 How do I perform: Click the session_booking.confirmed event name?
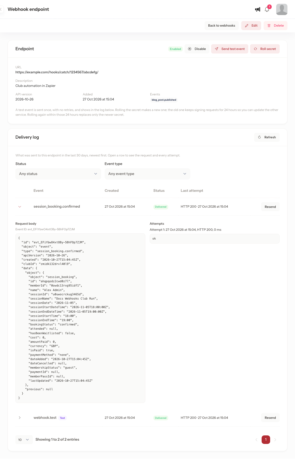point(57,207)
